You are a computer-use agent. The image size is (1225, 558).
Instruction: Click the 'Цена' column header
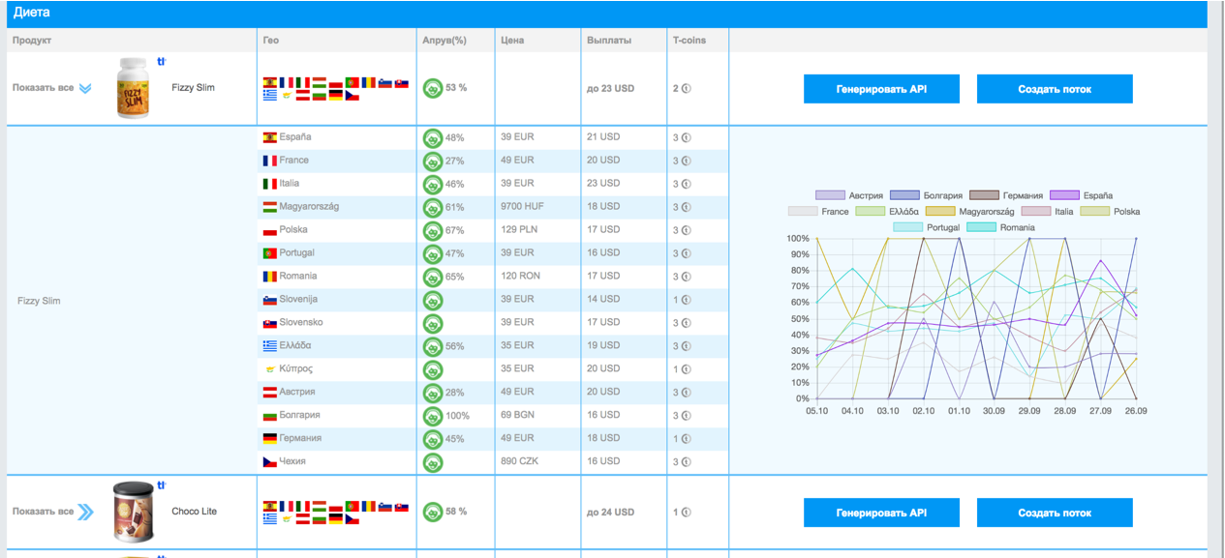click(x=512, y=41)
